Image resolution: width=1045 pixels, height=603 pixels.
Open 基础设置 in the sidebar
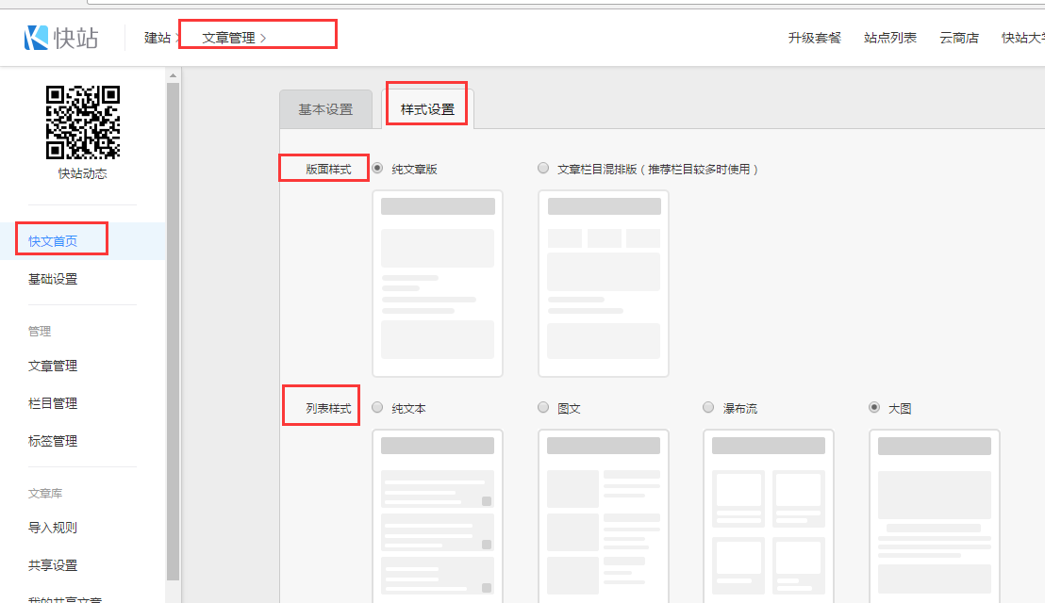point(53,279)
